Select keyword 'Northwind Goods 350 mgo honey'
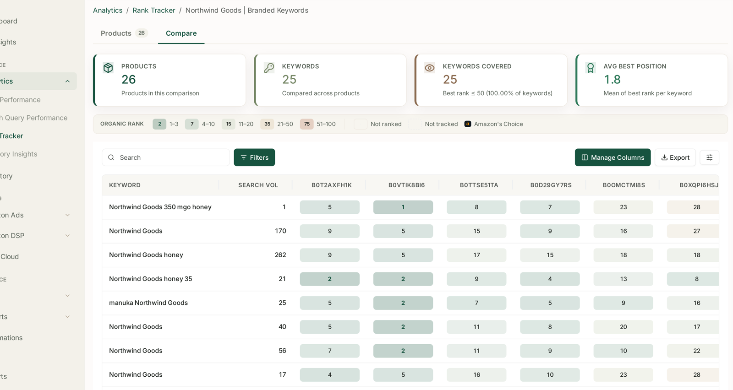The height and width of the screenshot is (390, 733). click(x=160, y=207)
